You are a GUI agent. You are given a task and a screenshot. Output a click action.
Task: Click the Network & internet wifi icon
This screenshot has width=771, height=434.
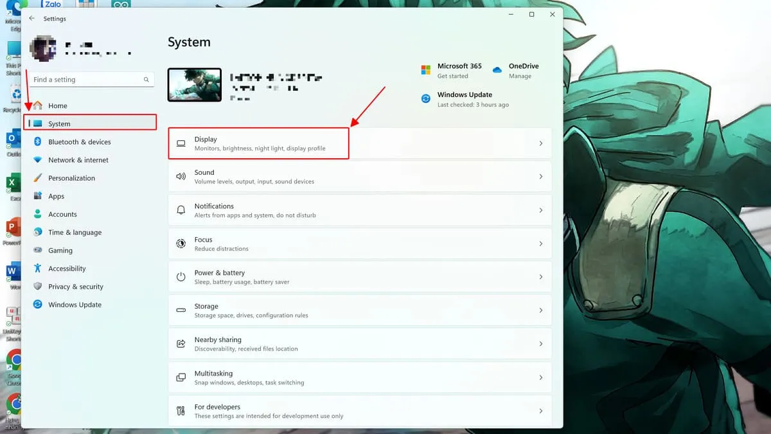coord(37,160)
